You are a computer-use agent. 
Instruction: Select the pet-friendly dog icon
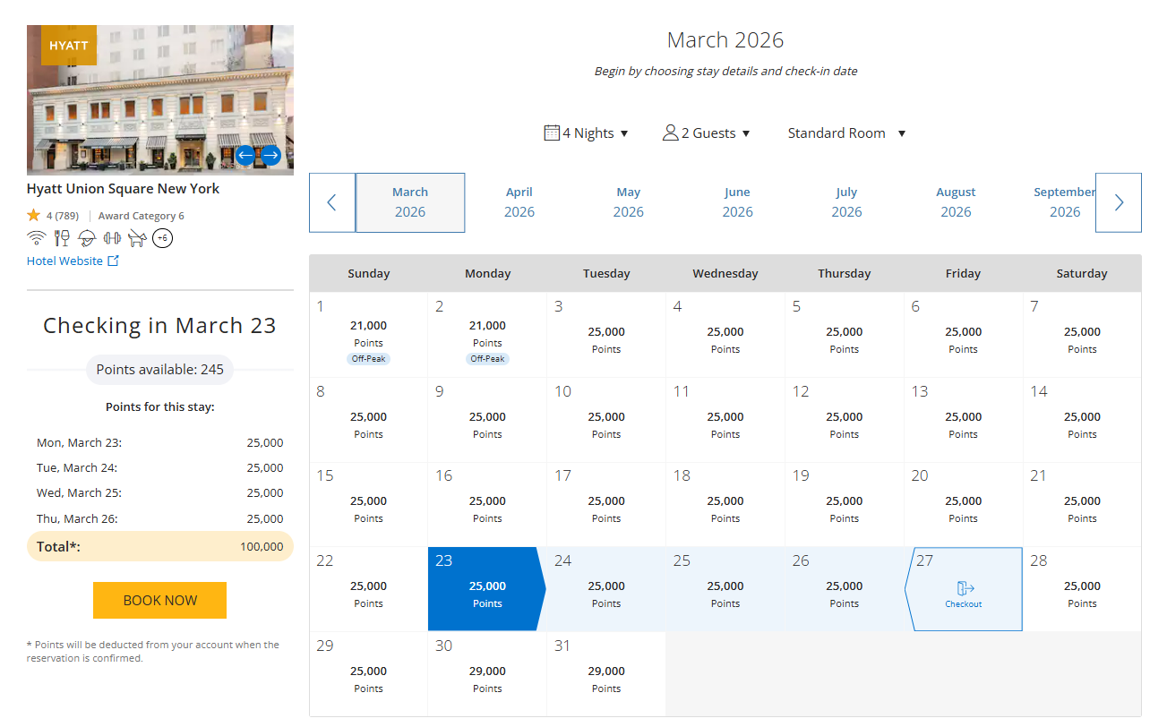[x=137, y=237]
